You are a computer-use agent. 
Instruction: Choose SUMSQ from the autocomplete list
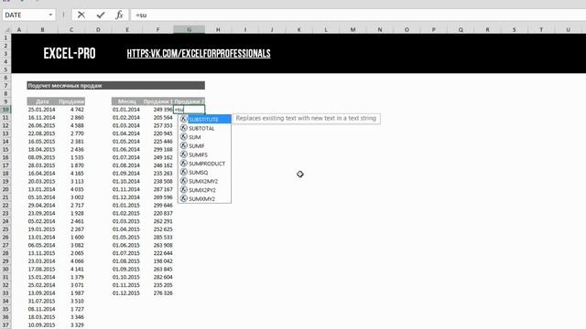(x=204, y=173)
